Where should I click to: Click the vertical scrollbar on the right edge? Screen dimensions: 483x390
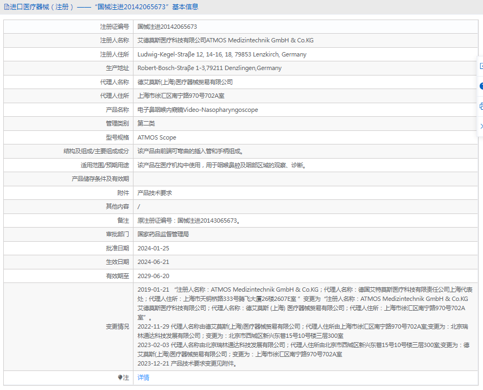481,217
